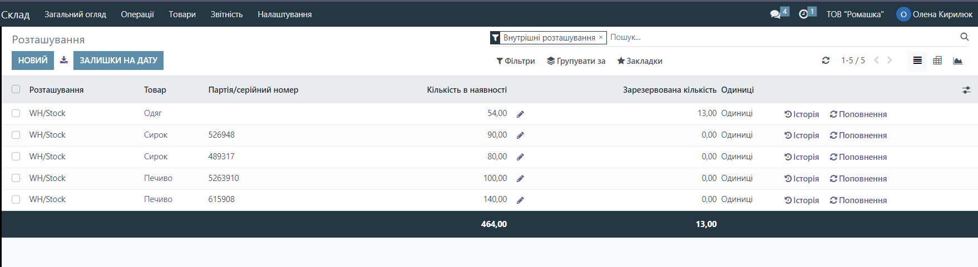Click the ЗАЛИШКИ НА ДАТУ button
The width and height of the screenshot is (978, 267).
tap(118, 60)
